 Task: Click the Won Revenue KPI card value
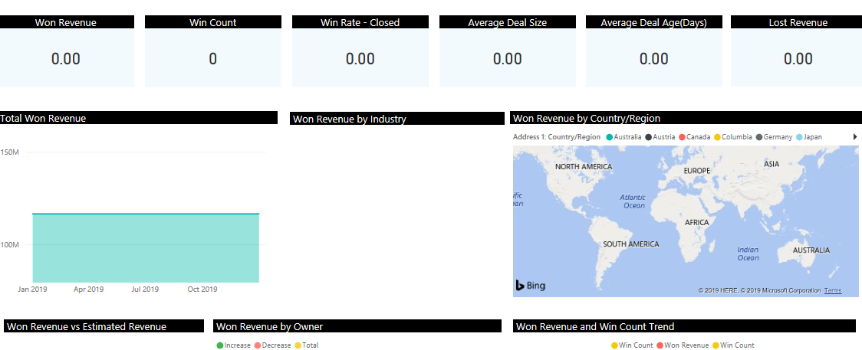coord(66,59)
